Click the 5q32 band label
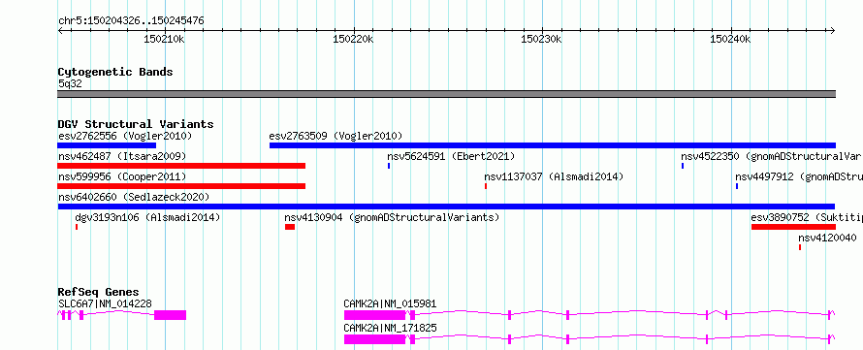The width and height of the screenshot is (863, 350). (70, 83)
